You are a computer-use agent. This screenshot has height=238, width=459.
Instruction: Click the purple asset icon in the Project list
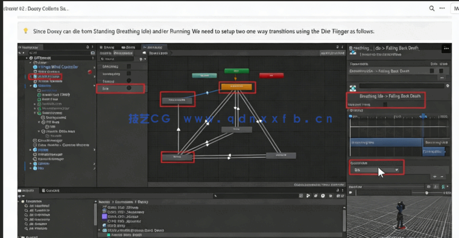click(104, 216)
